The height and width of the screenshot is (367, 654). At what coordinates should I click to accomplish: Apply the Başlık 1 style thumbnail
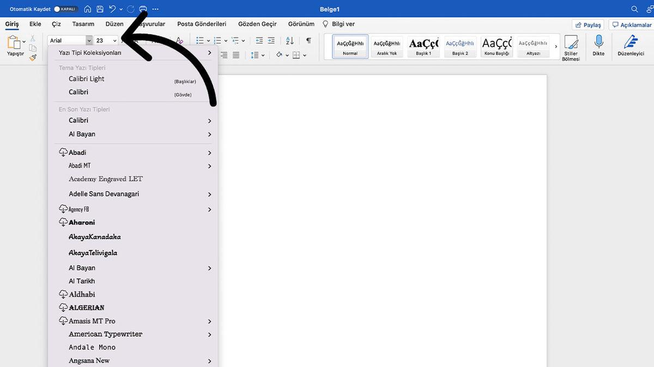(423, 47)
